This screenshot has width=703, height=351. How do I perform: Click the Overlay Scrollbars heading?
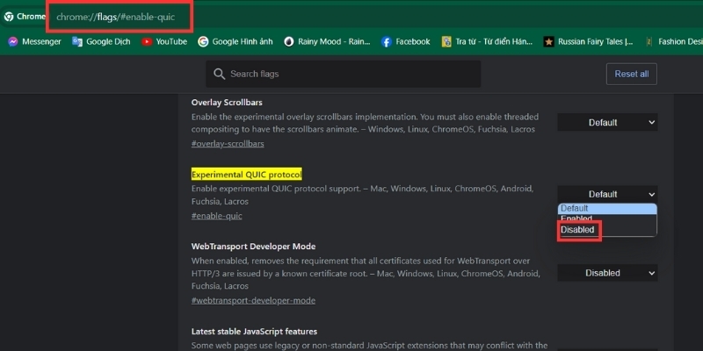[227, 103]
